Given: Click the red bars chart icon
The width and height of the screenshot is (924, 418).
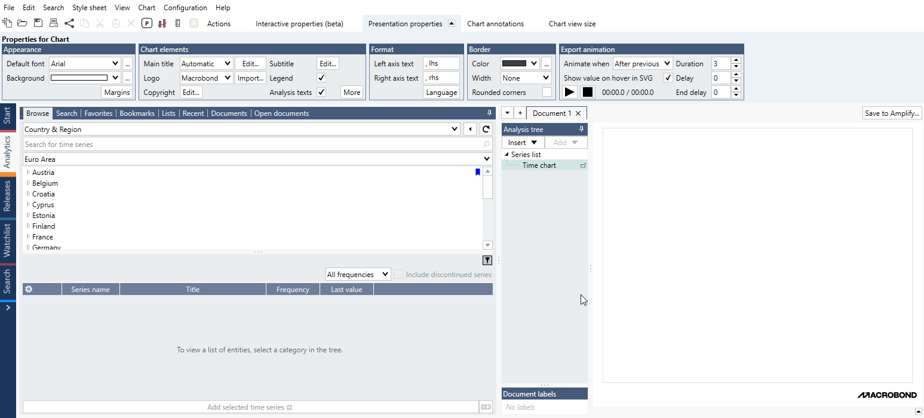Looking at the screenshot, I should point(162,23).
